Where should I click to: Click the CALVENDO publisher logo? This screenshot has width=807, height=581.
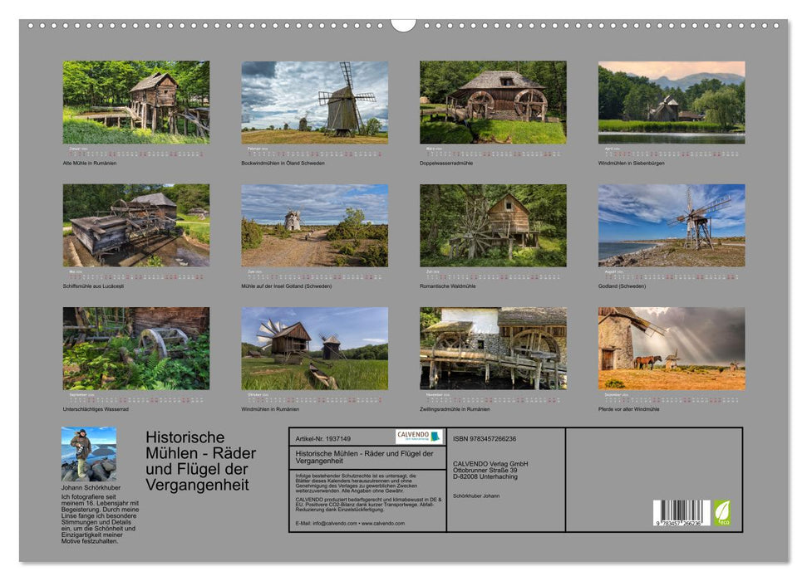417,435
